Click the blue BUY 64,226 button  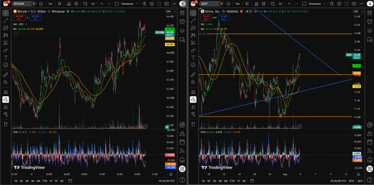36,17
